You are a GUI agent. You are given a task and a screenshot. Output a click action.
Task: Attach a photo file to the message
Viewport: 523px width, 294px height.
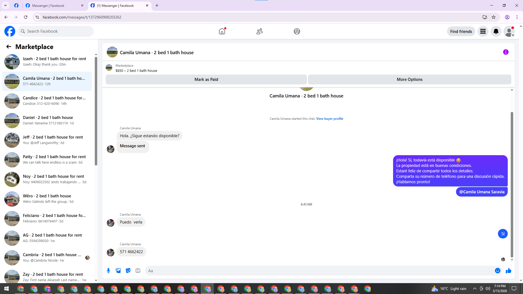pos(118,271)
